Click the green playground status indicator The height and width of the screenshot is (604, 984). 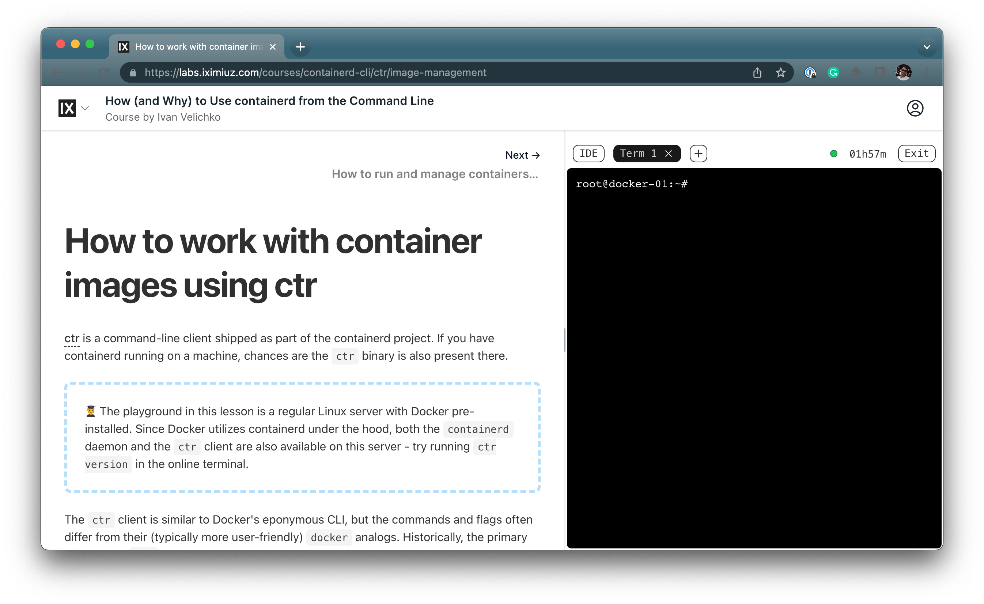[833, 154]
